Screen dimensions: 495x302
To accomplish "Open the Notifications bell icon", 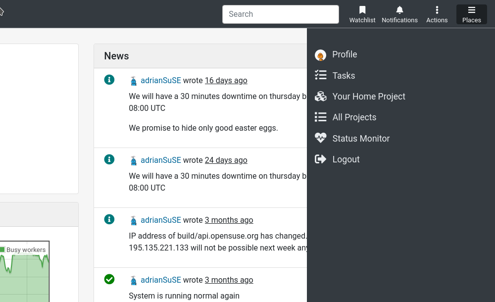I will [399, 10].
